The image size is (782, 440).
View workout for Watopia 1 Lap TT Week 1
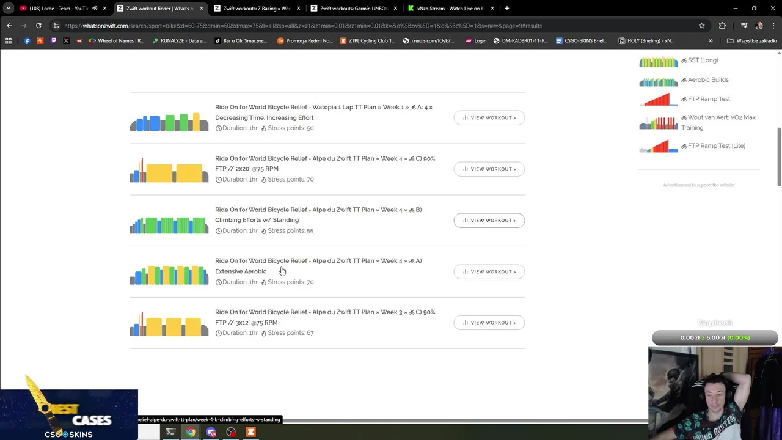[x=489, y=118]
